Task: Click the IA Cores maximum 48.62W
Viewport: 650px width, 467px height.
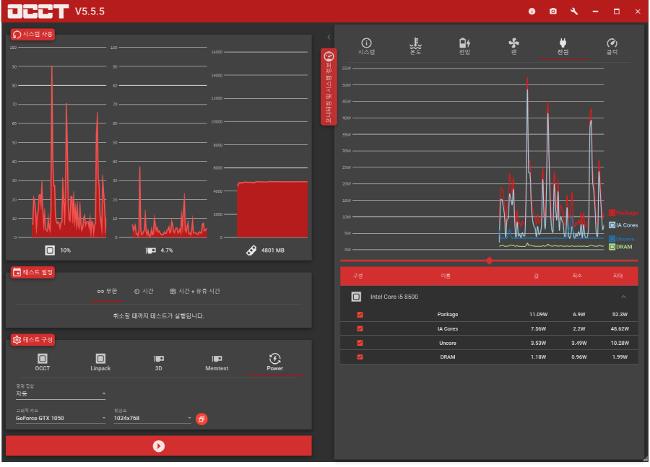Action: pos(620,329)
